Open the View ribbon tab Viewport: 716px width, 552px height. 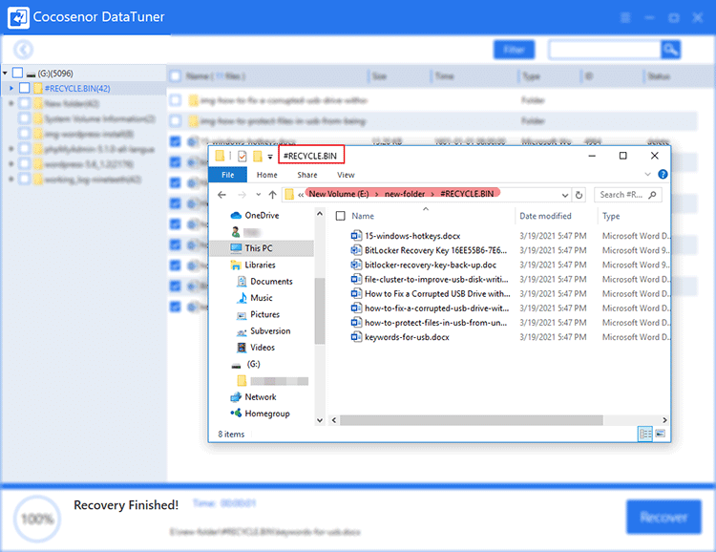(346, 175)
